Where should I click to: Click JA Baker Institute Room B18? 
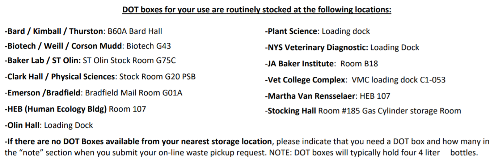point(321,64)
